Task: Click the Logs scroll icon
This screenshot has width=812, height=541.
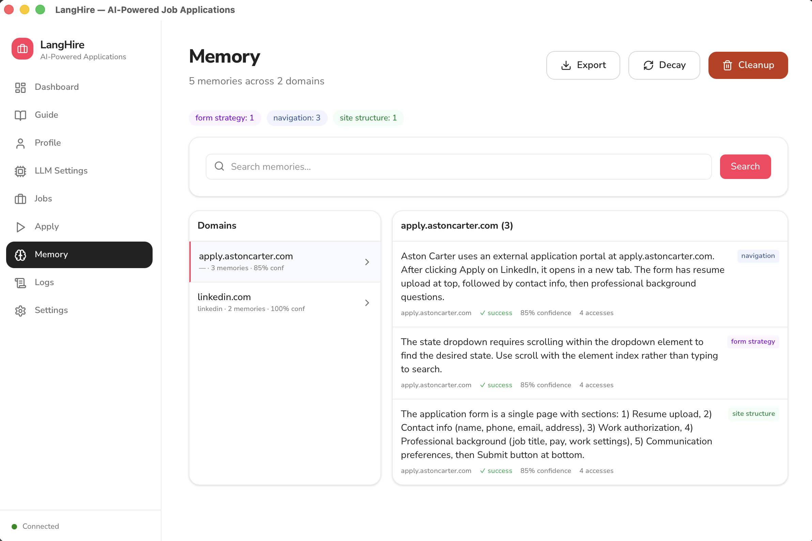Action: click(20, 283)
